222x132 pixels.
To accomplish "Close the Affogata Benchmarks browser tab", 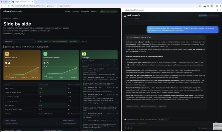I will coord(33,2).
